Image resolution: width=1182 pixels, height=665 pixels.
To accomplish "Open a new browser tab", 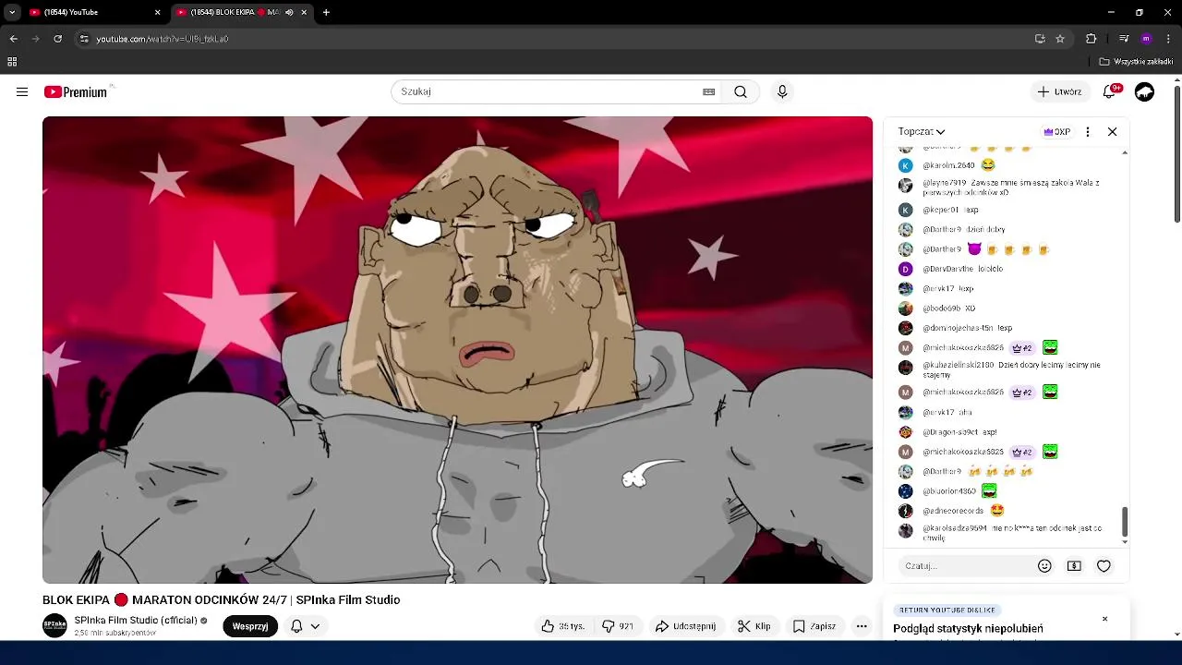I will click(326, 12).
